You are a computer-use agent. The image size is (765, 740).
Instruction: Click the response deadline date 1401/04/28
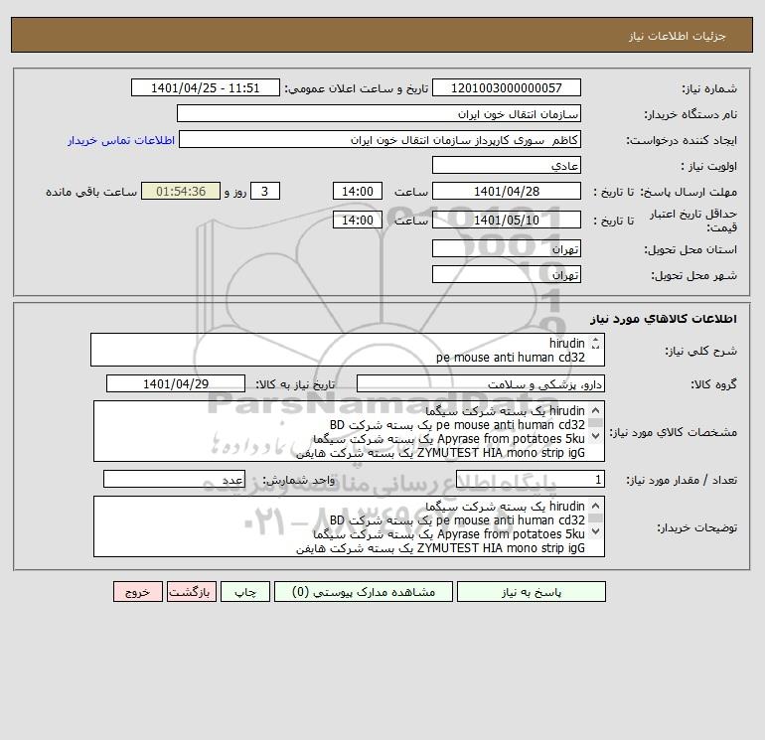(507, 192)
